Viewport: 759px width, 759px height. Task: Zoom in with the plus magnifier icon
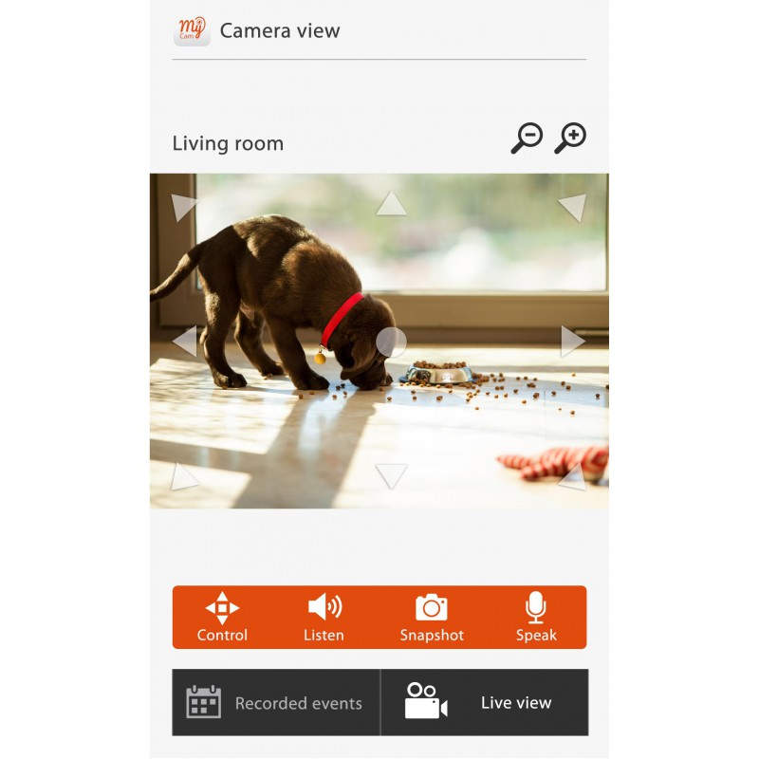click(x=570, y=139)
